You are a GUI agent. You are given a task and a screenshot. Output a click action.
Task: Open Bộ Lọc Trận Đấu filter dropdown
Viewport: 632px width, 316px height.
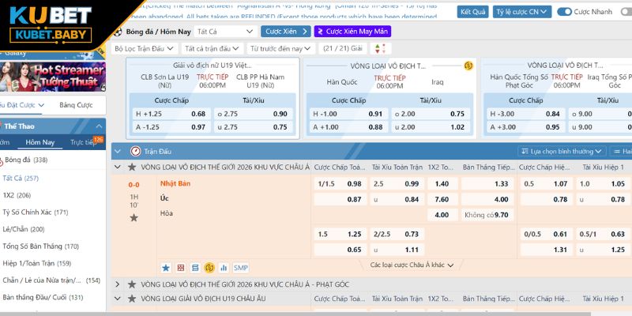pos(145,49)
